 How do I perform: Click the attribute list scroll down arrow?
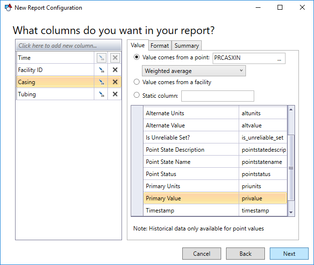[291, 212]
